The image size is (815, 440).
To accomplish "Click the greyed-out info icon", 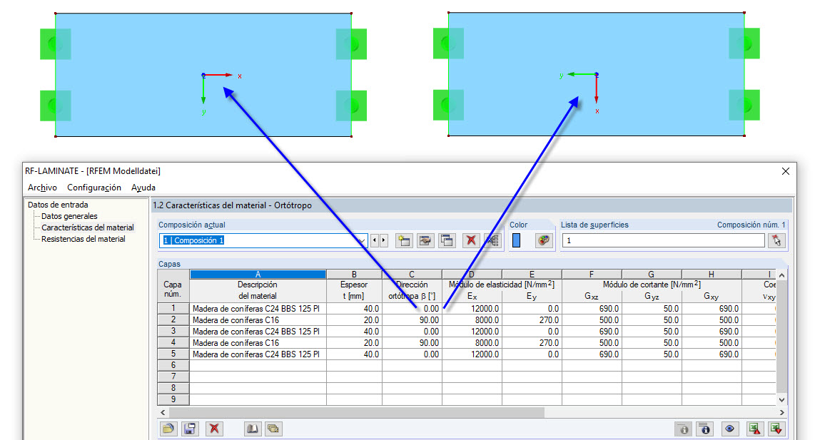I will tap(684, 429).
